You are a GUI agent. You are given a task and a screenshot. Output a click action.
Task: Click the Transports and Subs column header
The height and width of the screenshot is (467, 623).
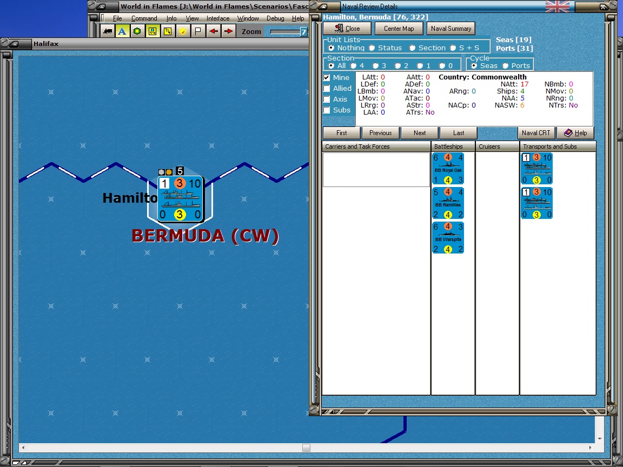(x=558, y=146)
